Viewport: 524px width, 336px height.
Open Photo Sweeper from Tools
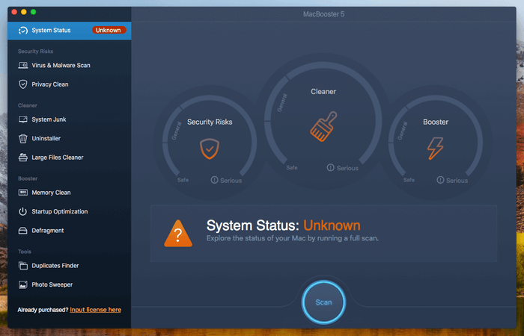[70, 284]
